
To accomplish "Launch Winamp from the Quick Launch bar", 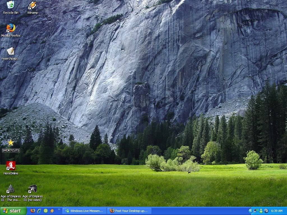I will pyautogui.click(x=52, y=211).
